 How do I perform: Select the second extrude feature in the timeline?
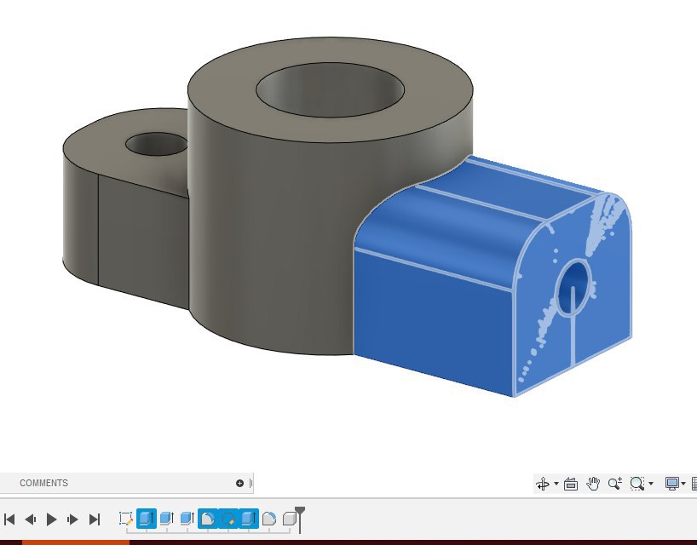167,519
